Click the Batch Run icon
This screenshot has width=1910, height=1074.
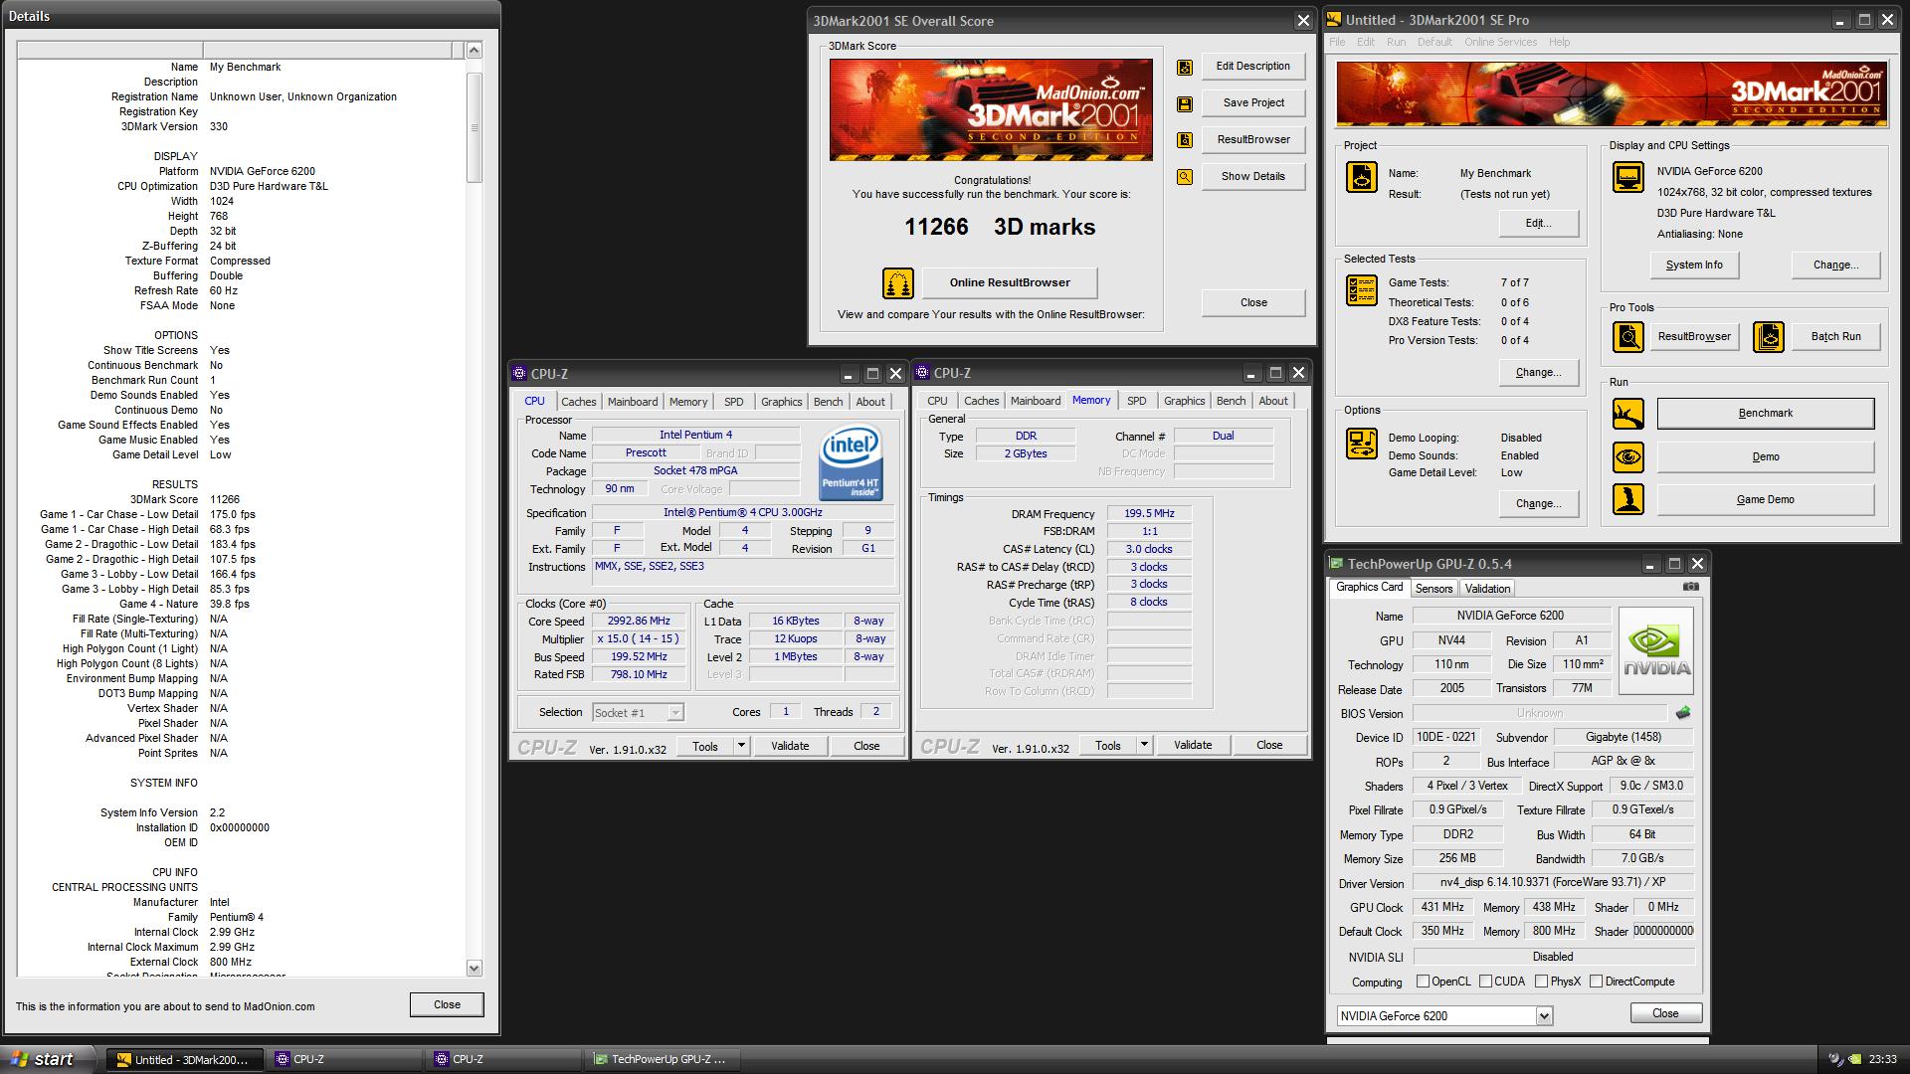(1768, 337)
